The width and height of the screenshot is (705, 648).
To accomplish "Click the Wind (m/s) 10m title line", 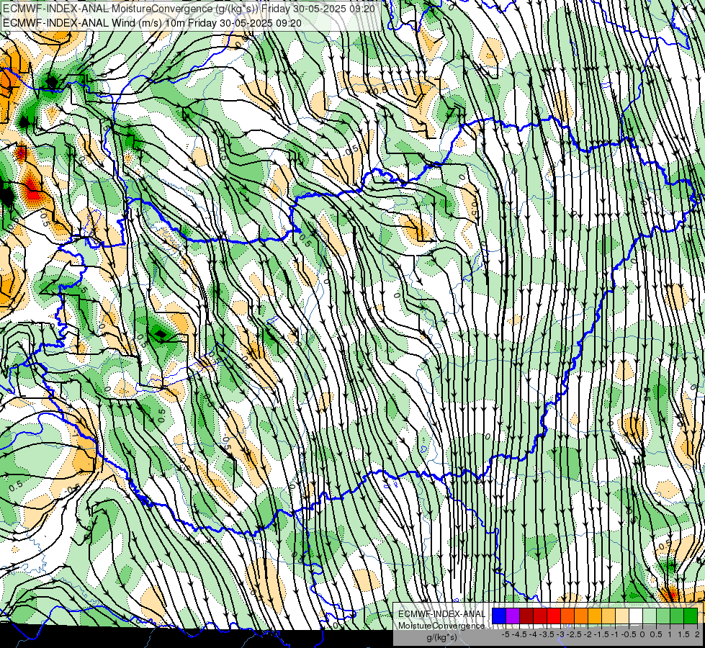I will (x=152, y=23).
